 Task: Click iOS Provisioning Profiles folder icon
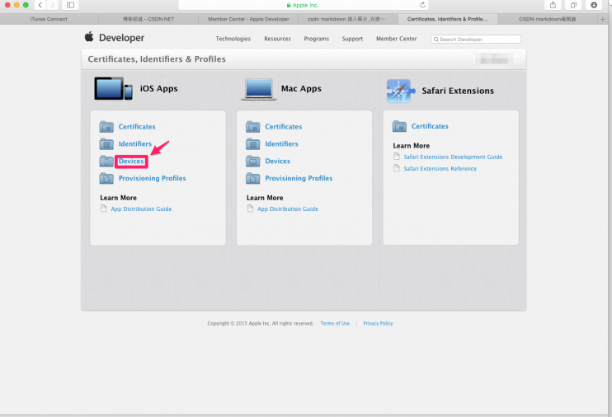tap(106, 178)
